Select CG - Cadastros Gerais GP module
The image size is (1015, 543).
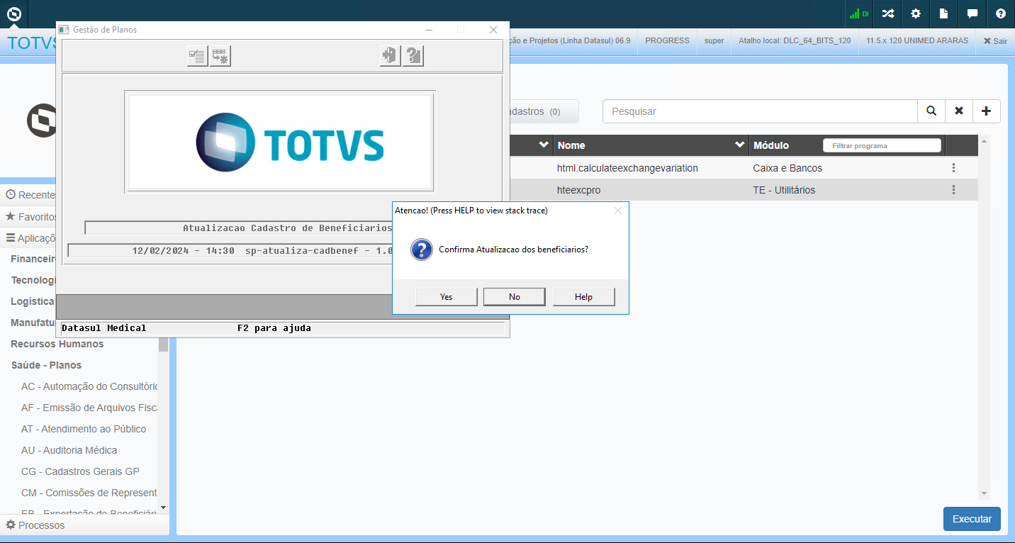[x=80, y=471]
